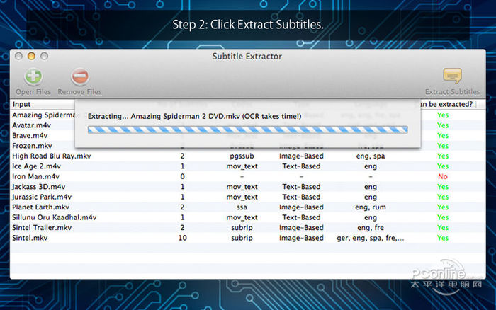Select Sillunu Oru Kaadhal.m4v file
Viewport: 496px width, 310px height.
(x=55, y=217)
